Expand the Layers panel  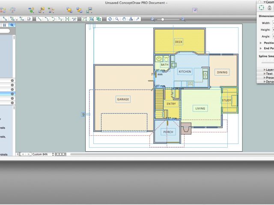point(264,69)
